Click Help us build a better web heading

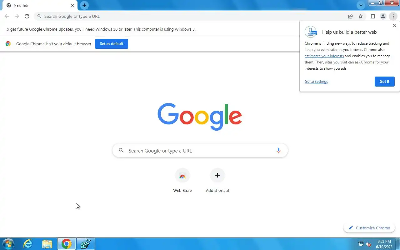click(x=349, y=32)
